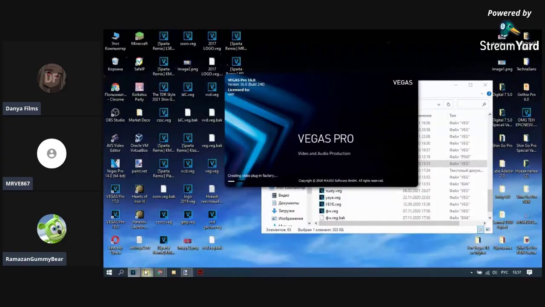Click the Тип column header
Viewport: 545px width, 307px height.
(453, 116)
